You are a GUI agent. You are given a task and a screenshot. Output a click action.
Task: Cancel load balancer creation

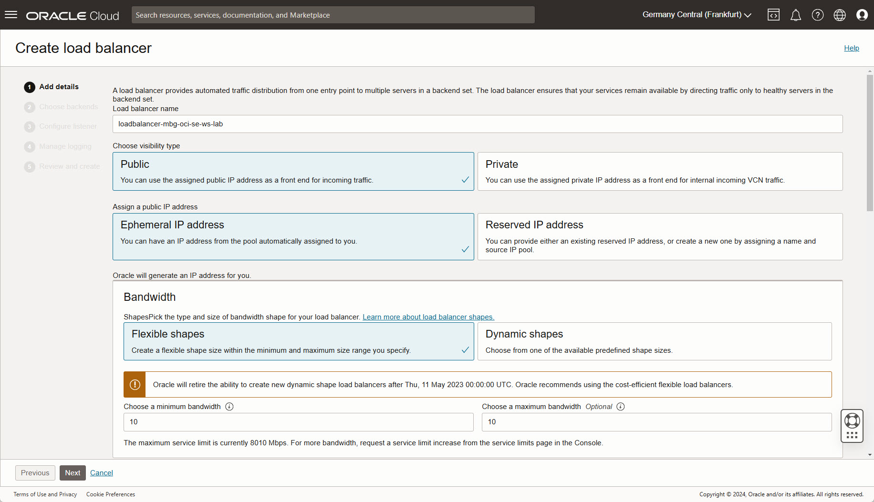coord(102,473)
